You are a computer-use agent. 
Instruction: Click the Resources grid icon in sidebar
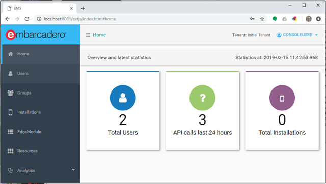pyautogui.click(x=10, y=151)
